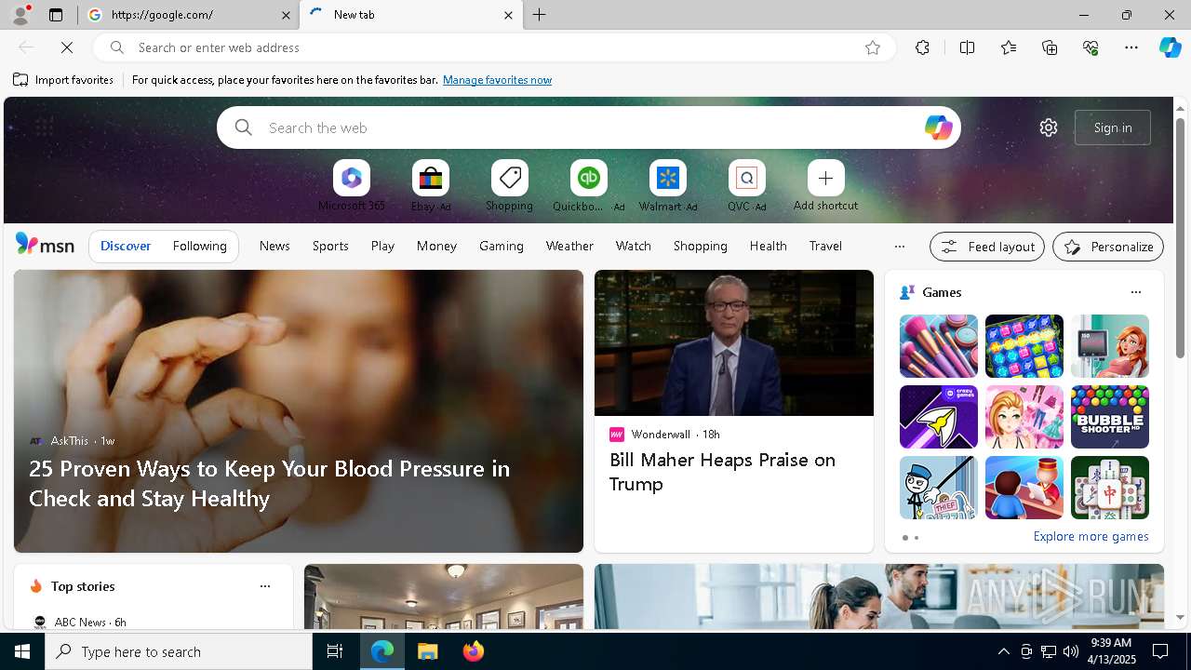Select the Discover feed tab
The image size is (1191, 670).
126,246
